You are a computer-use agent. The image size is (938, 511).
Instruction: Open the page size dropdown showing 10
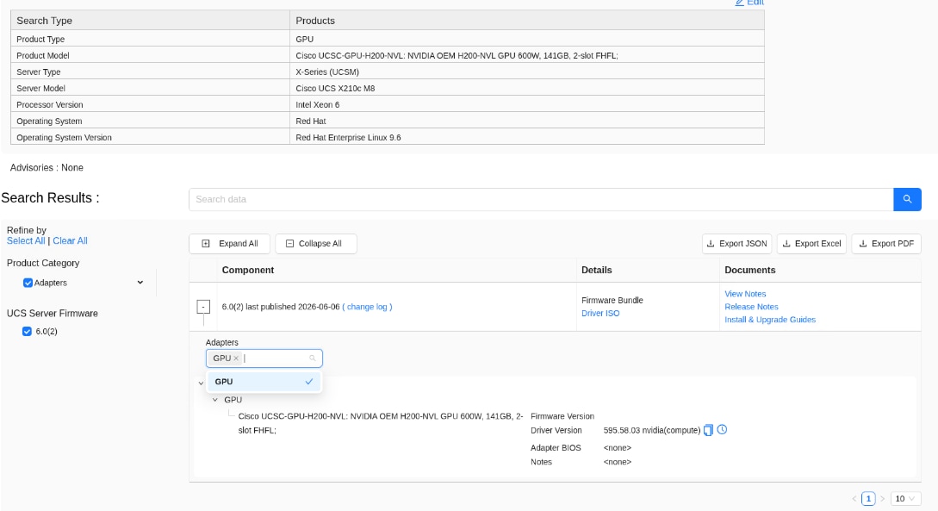pyautogui.click(x=905, y=498)
